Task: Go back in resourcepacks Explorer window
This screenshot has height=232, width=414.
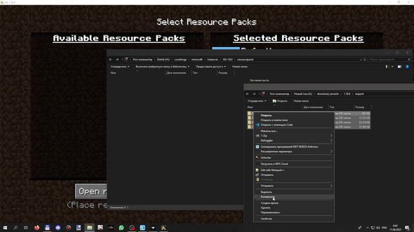Action: coord(111,59)
